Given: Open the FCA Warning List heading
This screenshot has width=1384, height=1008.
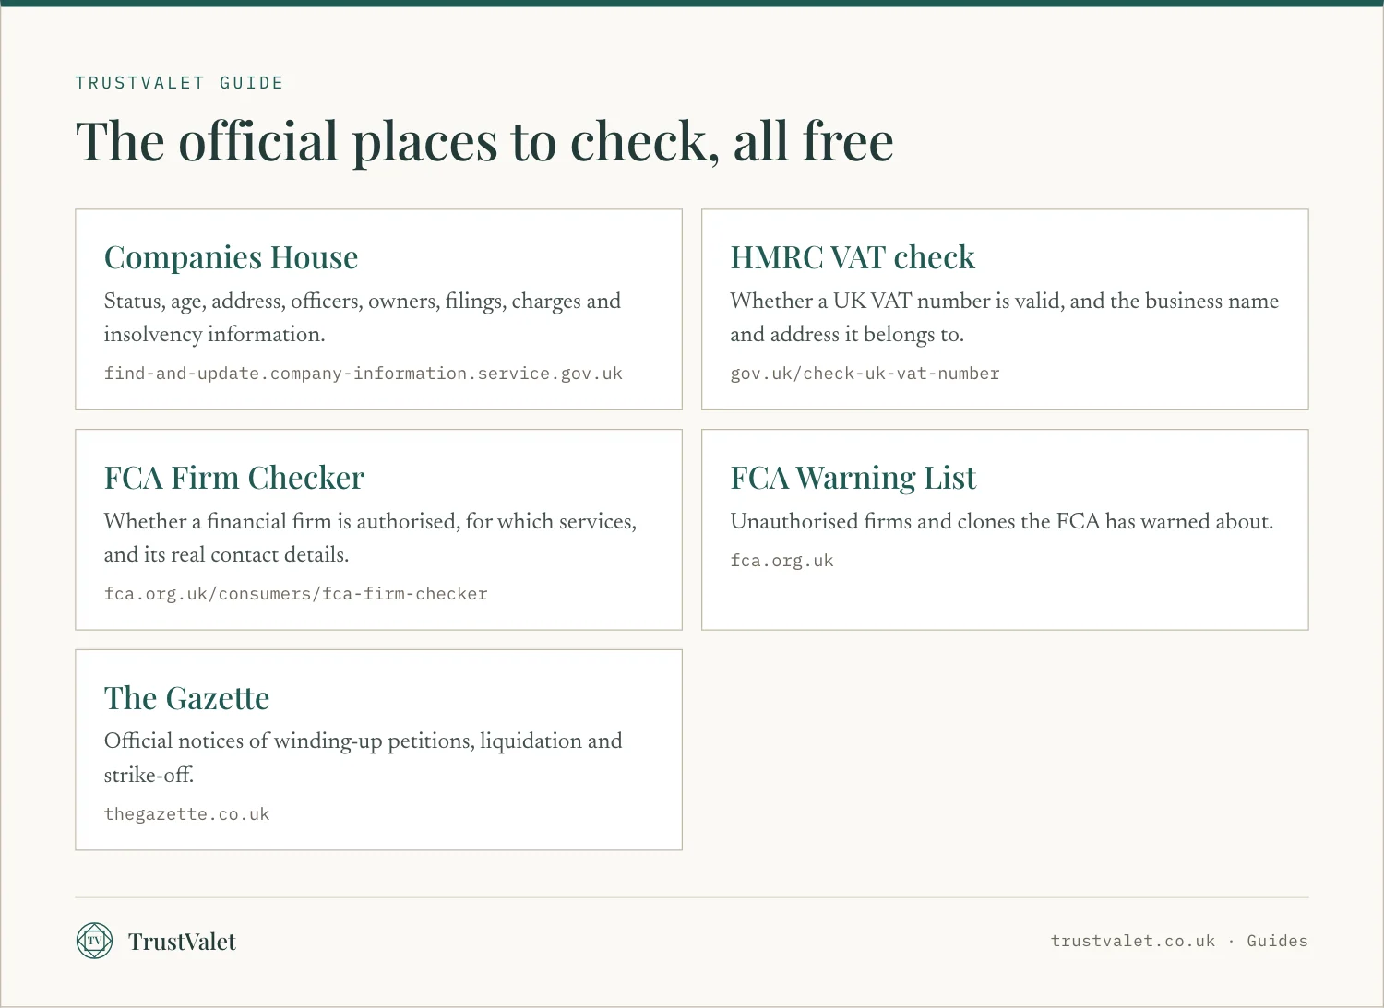Looking at the screenshot, I should (x=853, y=478).
